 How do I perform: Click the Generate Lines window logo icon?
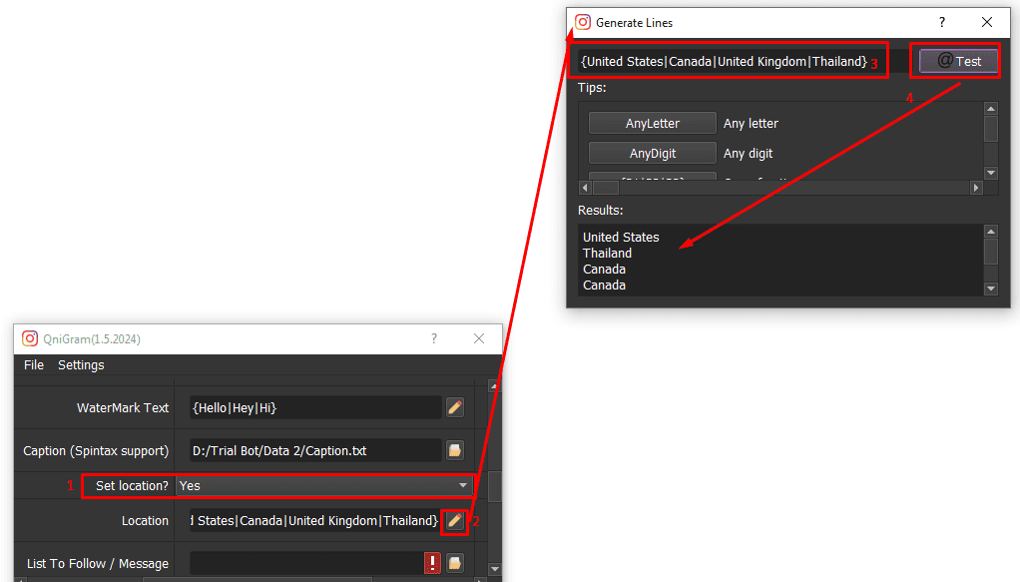[x=583, y=22]
